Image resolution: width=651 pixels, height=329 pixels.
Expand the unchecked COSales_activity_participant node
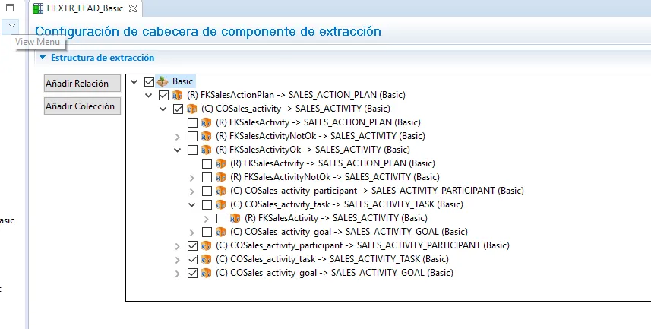pos(192,191)
